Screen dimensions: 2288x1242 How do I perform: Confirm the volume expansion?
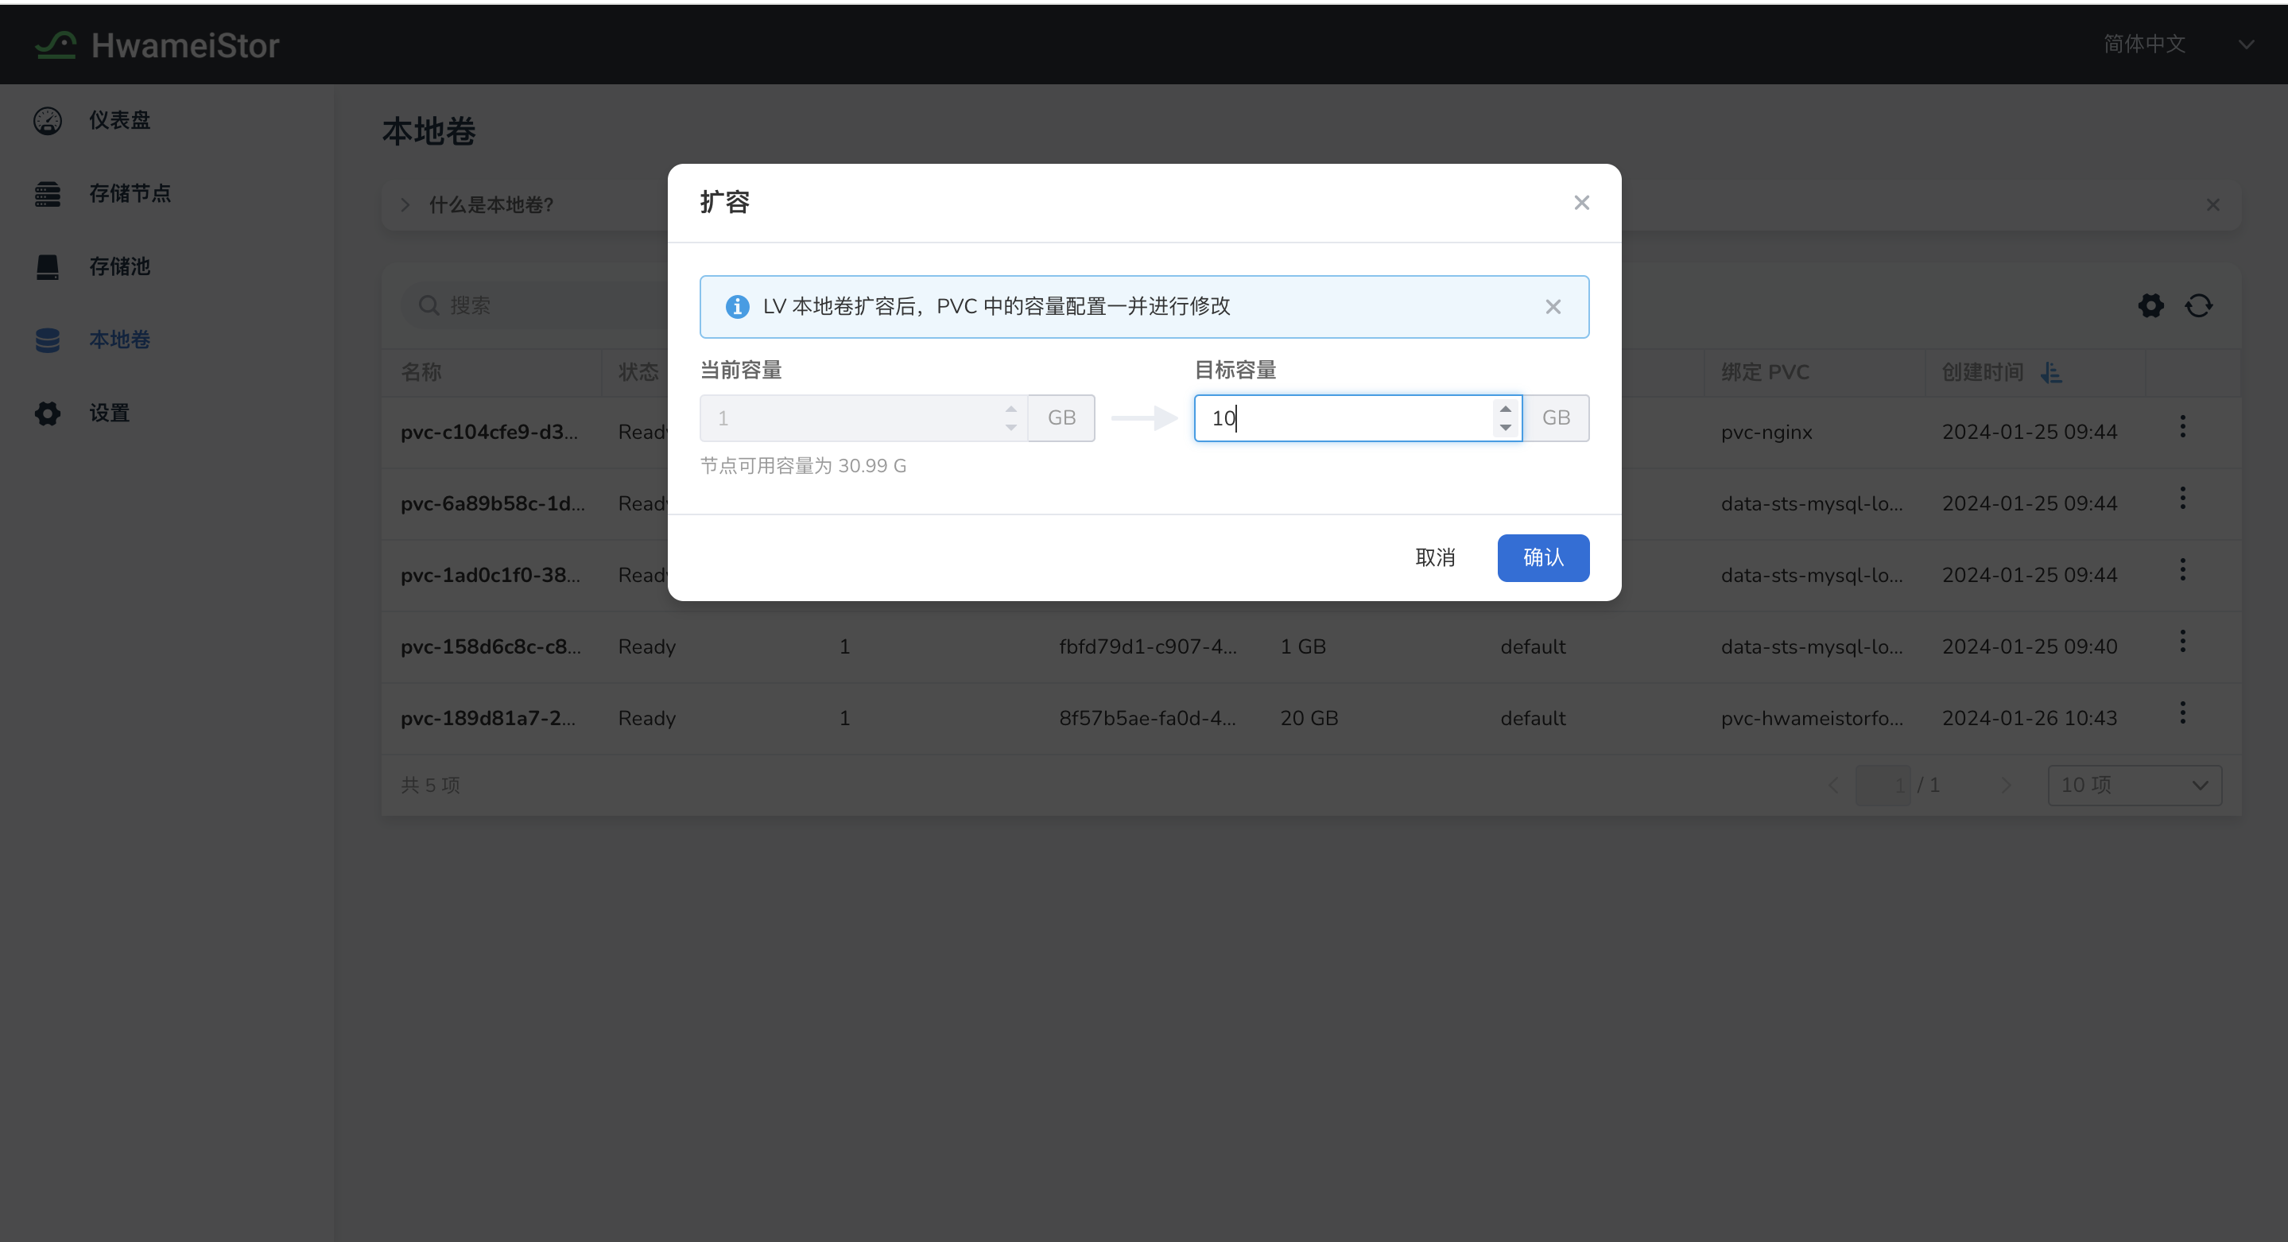point(1543,558)
